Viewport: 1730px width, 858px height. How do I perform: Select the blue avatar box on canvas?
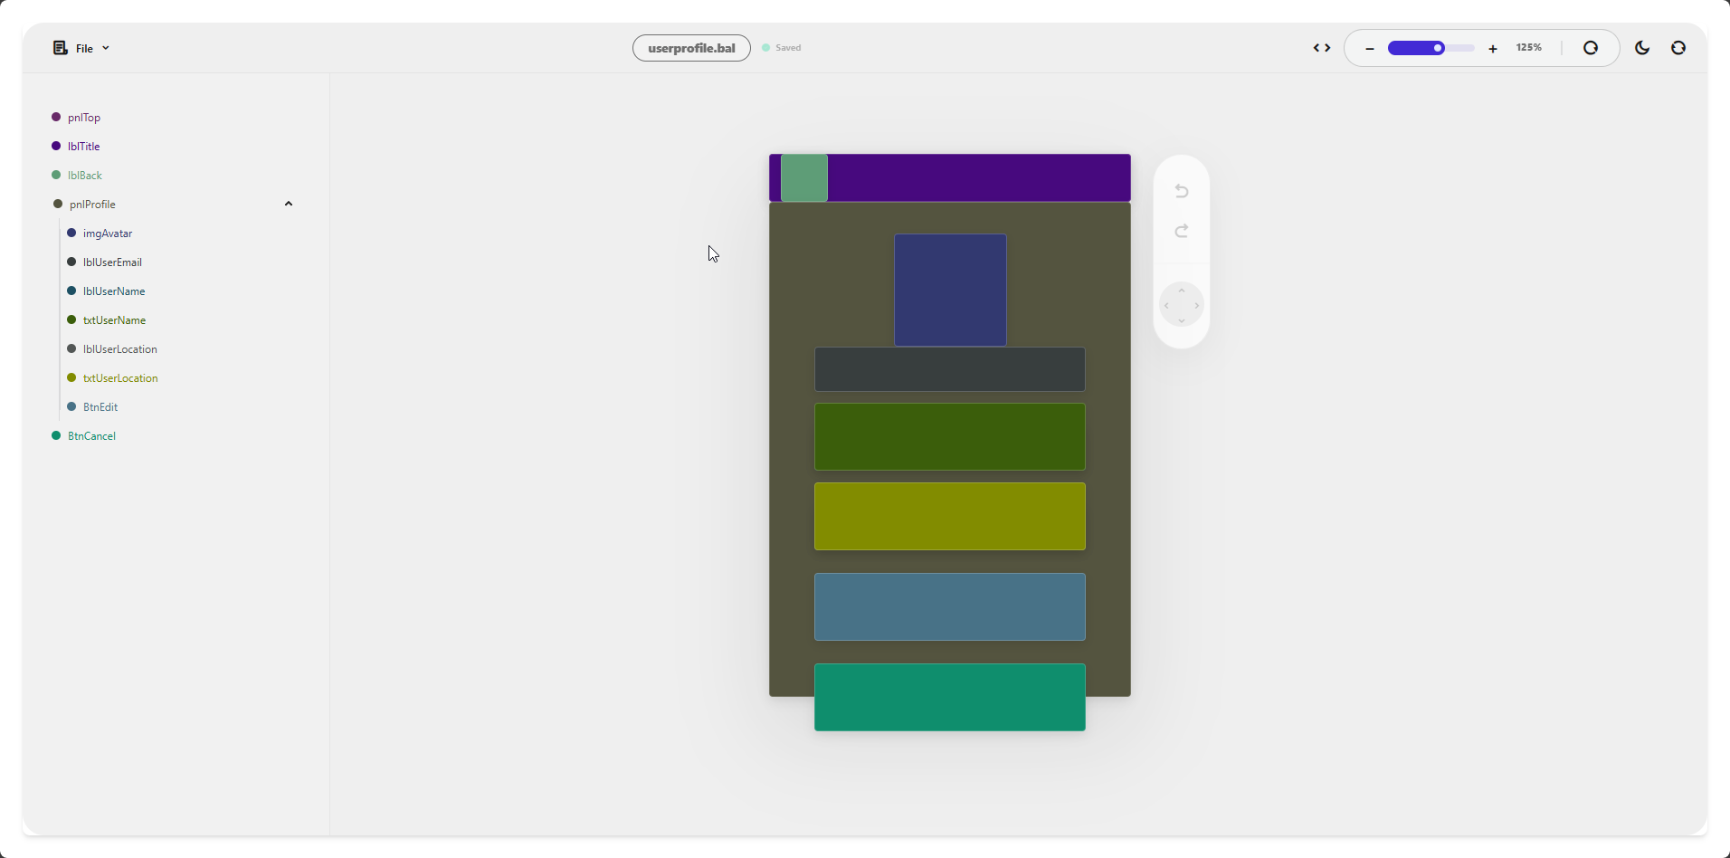[950, 290]
